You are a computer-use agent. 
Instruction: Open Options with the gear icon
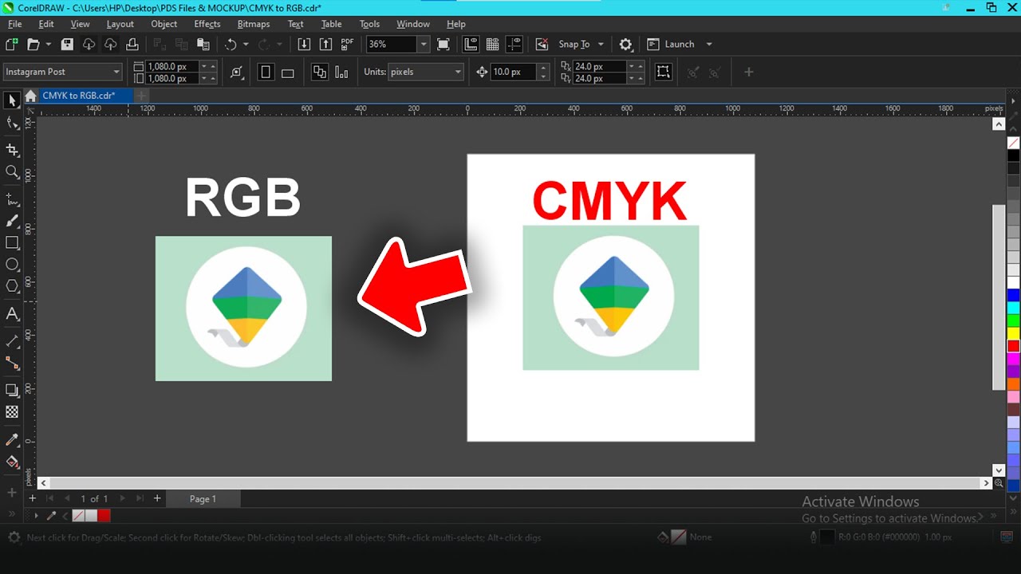[626, 45]
